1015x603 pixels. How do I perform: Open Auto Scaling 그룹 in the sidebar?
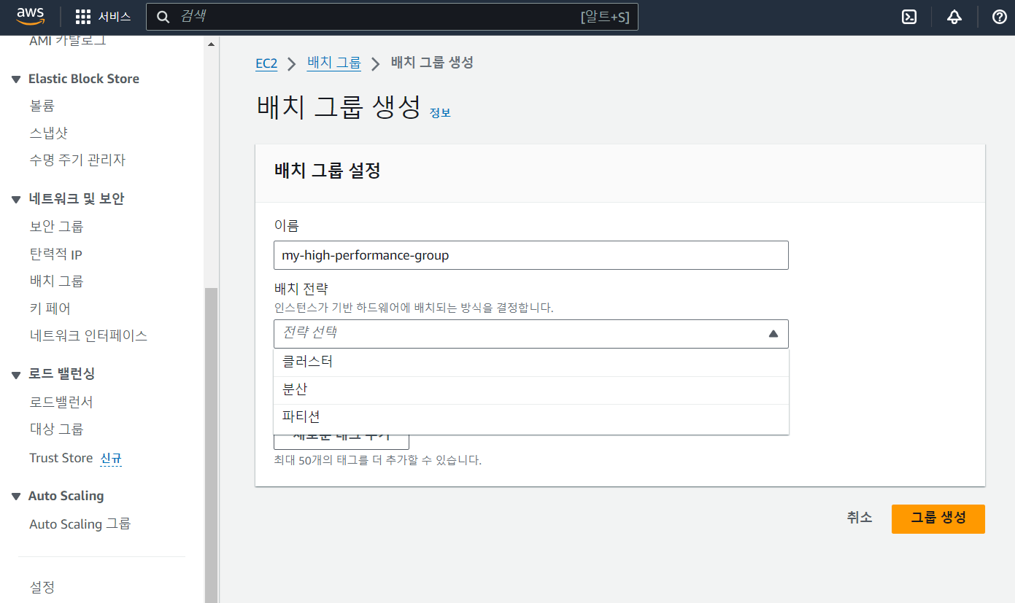(80, 524)
